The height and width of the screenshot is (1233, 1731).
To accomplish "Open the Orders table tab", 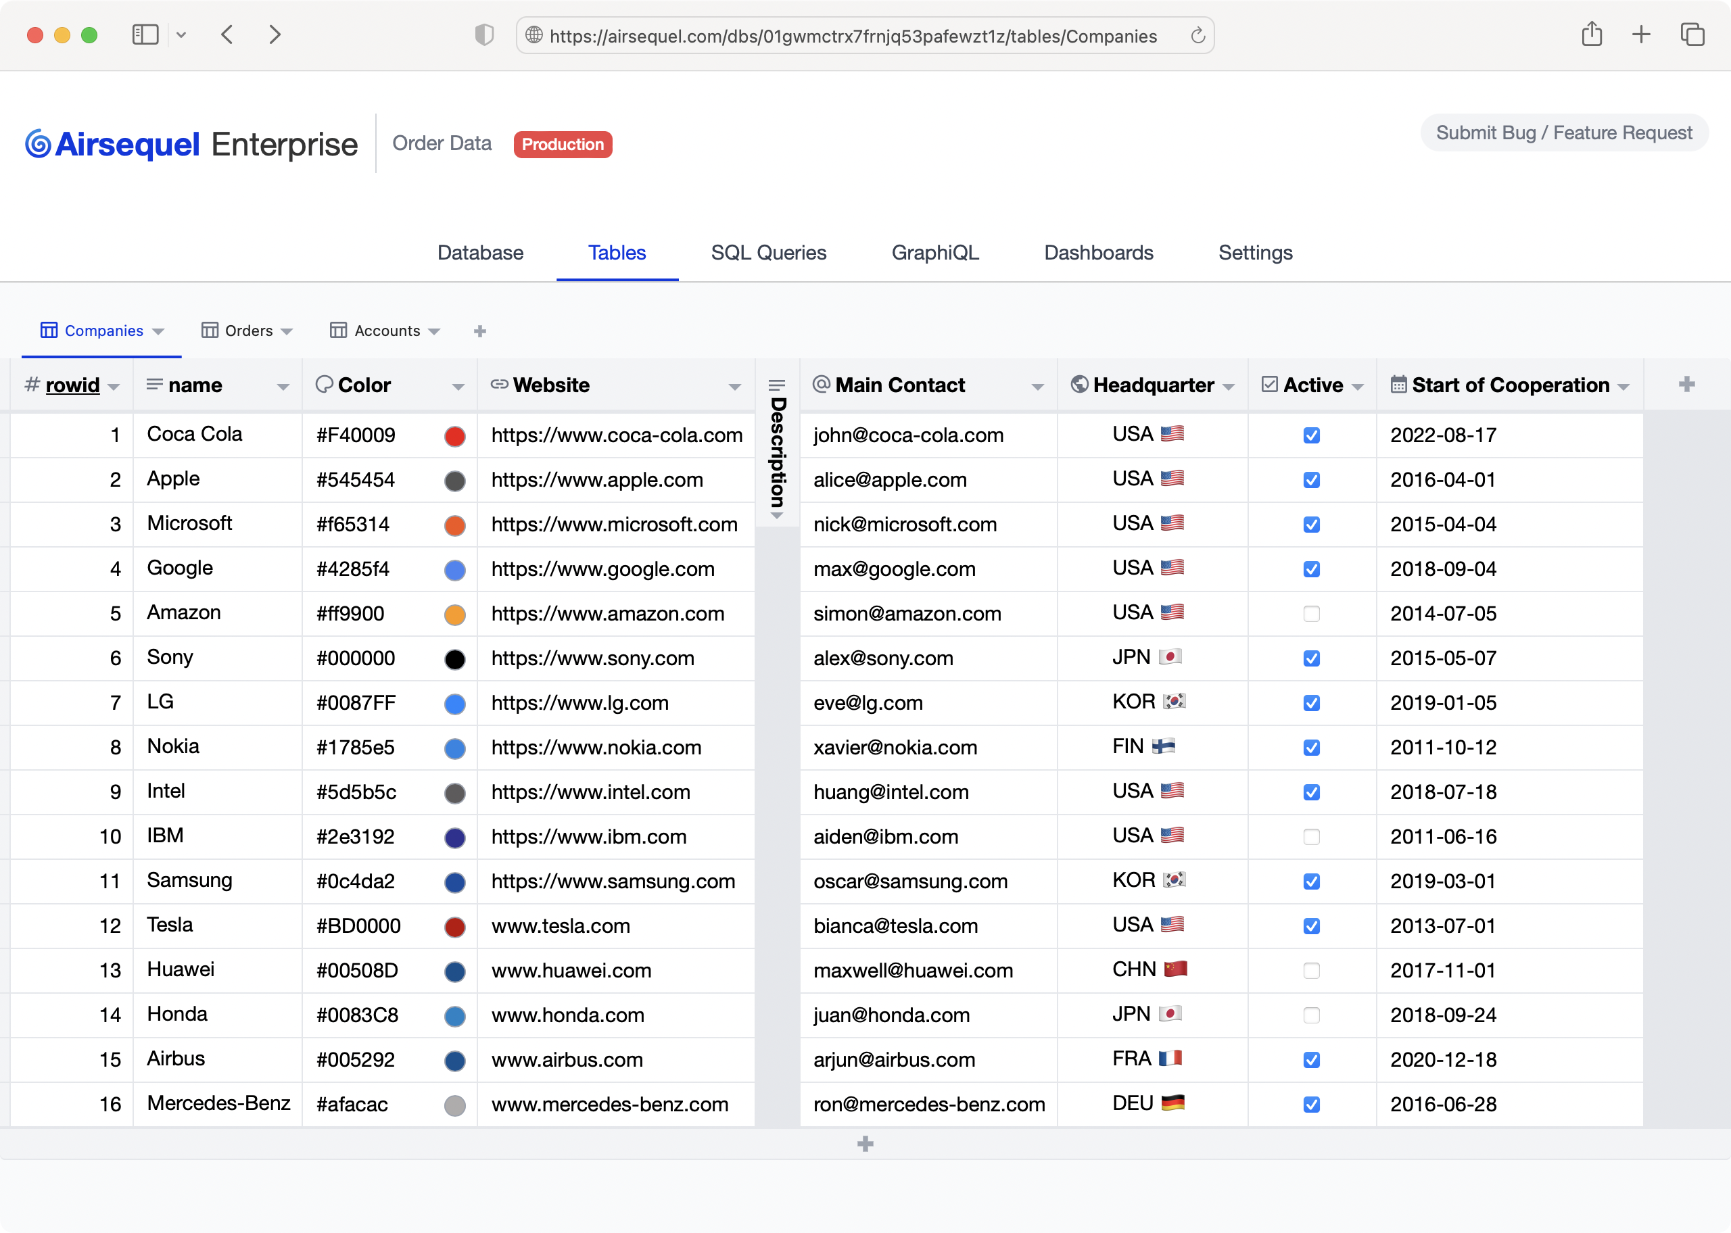I will [247, 331].
